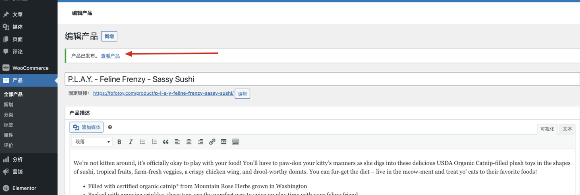Insert a bulleted list
The image size is (580, 195).
pos(142,142)
